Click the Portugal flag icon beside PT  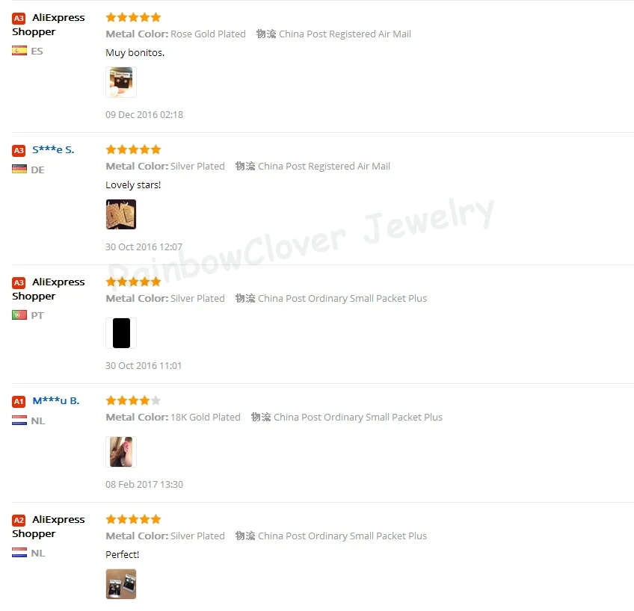(x=19, y=314)
